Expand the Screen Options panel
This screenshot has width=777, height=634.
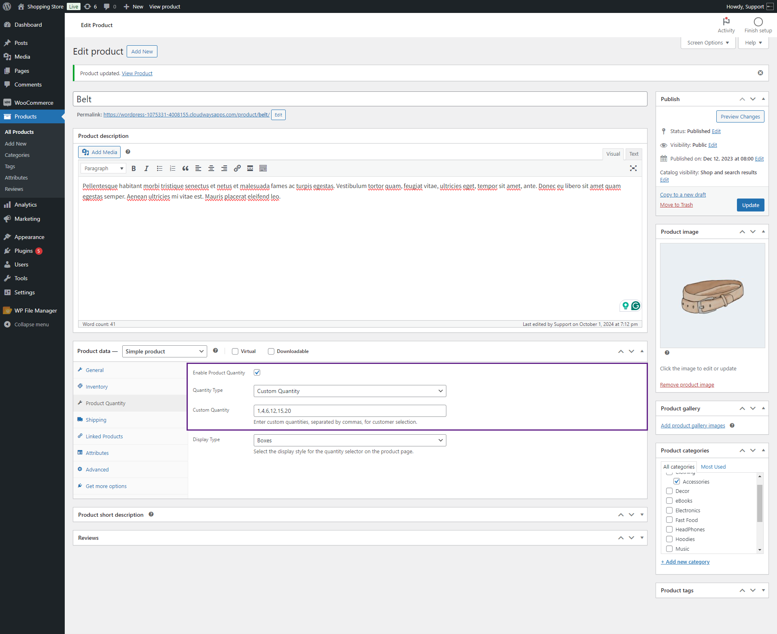(x=708, y=42)
